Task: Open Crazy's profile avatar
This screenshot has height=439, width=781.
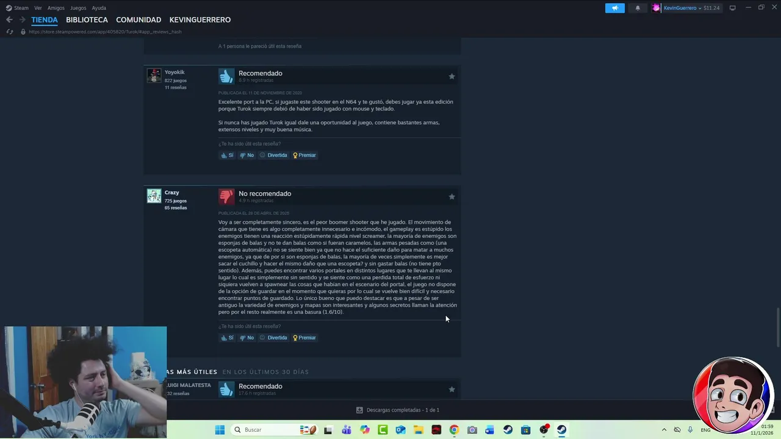Action: pos(154,196)
